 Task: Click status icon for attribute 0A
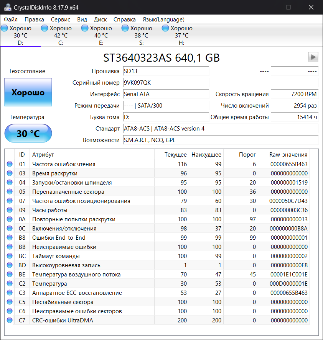click(10, 219)
